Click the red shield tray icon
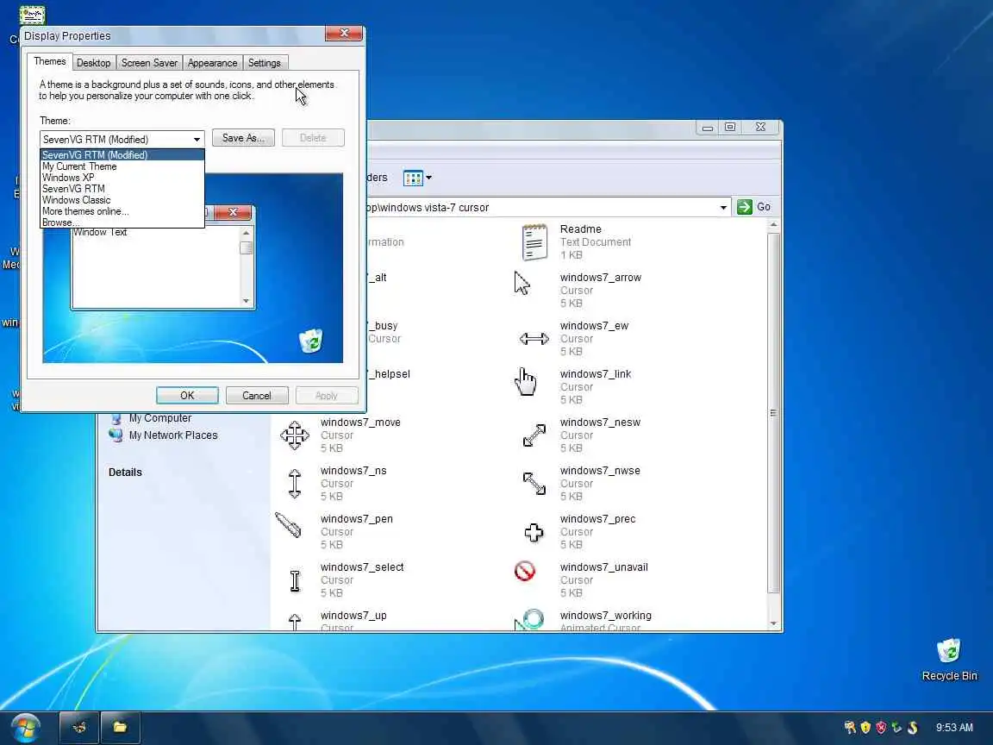The image size is (993, 745). (881, 727)
